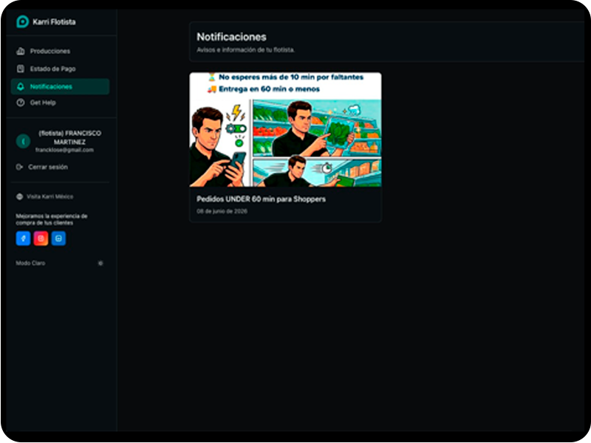Open the Instagram social icon
The height and width of the screenshot is (443, 591).
pos(41,238)
